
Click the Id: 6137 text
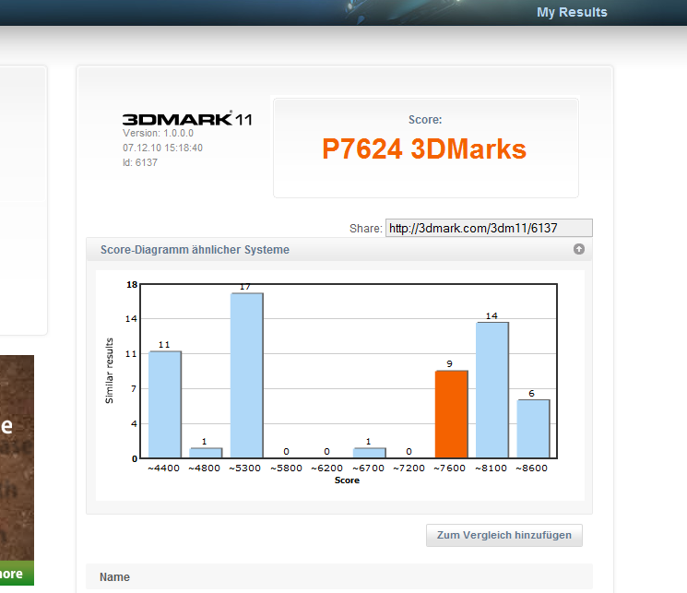click(x=140, y=162)
